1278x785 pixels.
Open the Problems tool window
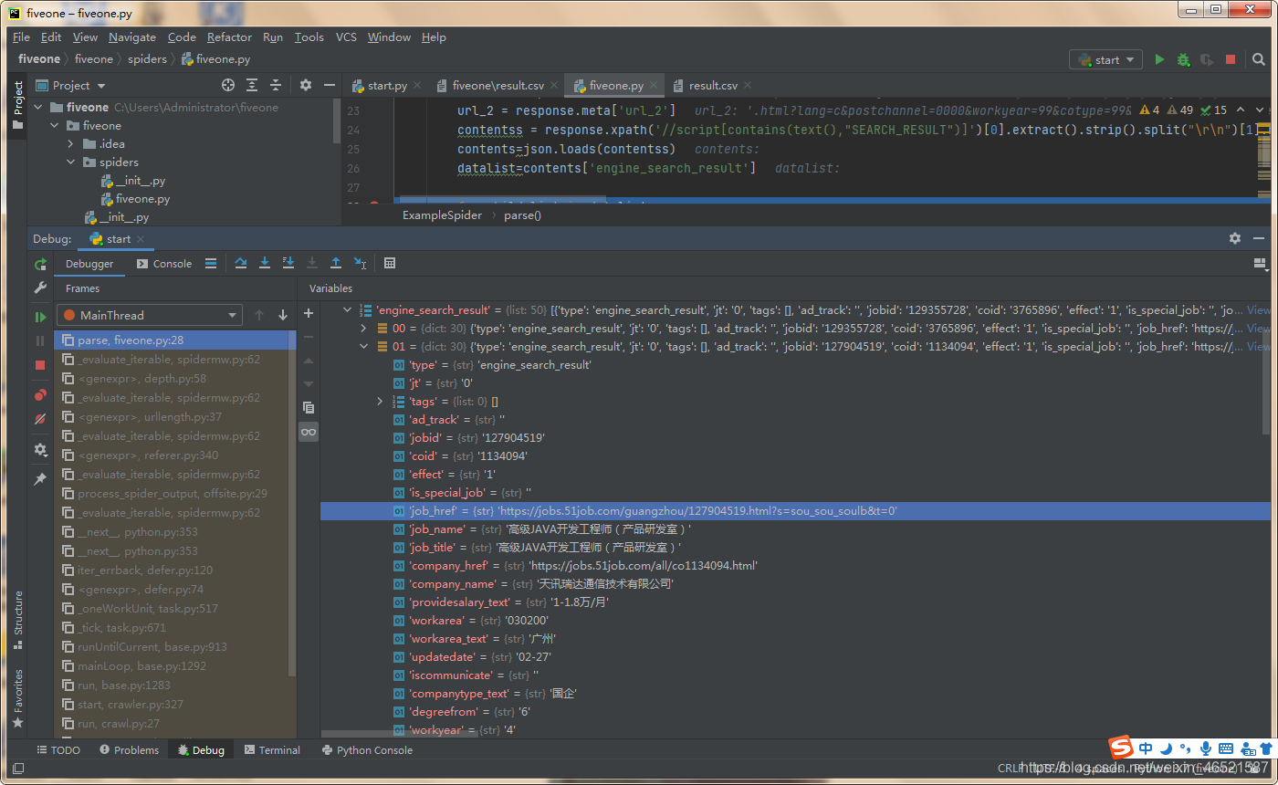129,750
